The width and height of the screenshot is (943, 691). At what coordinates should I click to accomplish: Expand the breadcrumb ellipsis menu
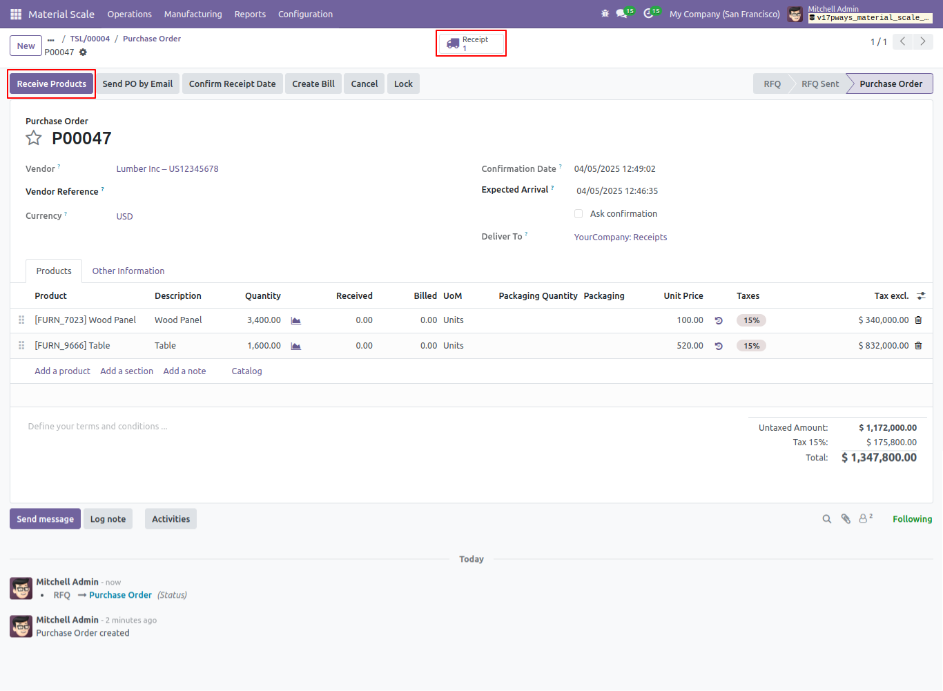coord(51,39)
